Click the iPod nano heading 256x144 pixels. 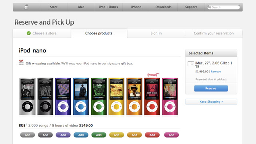(x=32, y=51)
